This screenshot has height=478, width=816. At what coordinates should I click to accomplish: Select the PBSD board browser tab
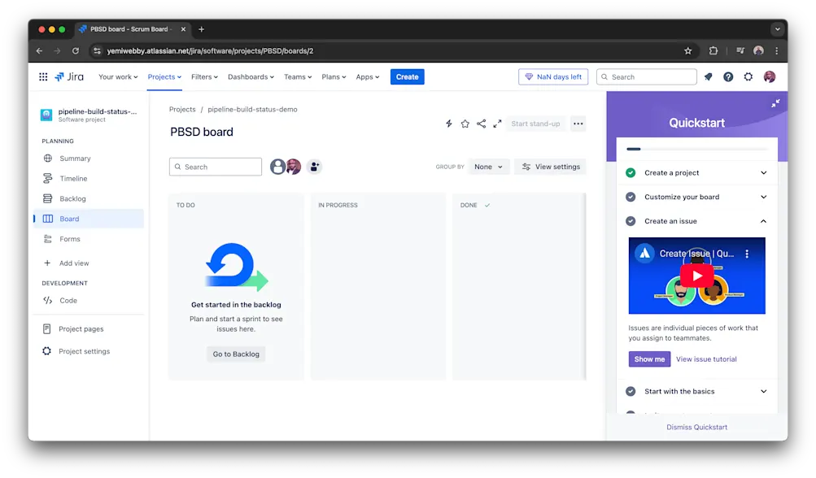coord(130,28)
